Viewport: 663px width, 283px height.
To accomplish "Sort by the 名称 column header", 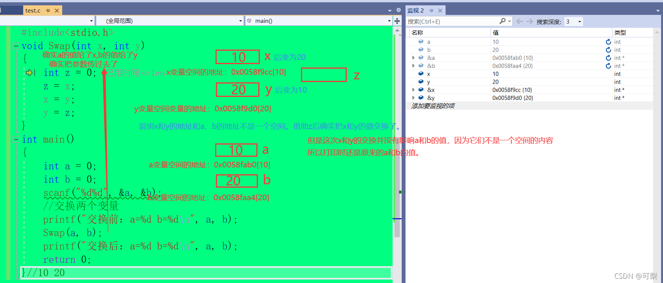I will click(x=450, y=32).
